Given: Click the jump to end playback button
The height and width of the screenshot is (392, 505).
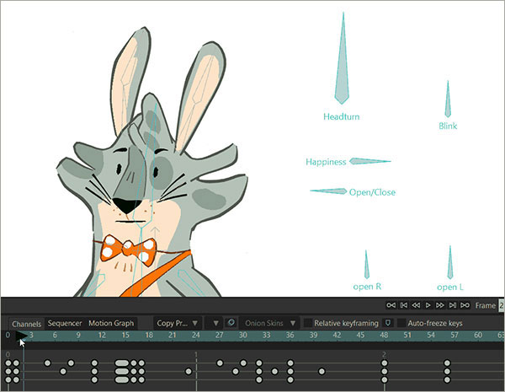Looking at the screenshot, I should click(465, 304).
